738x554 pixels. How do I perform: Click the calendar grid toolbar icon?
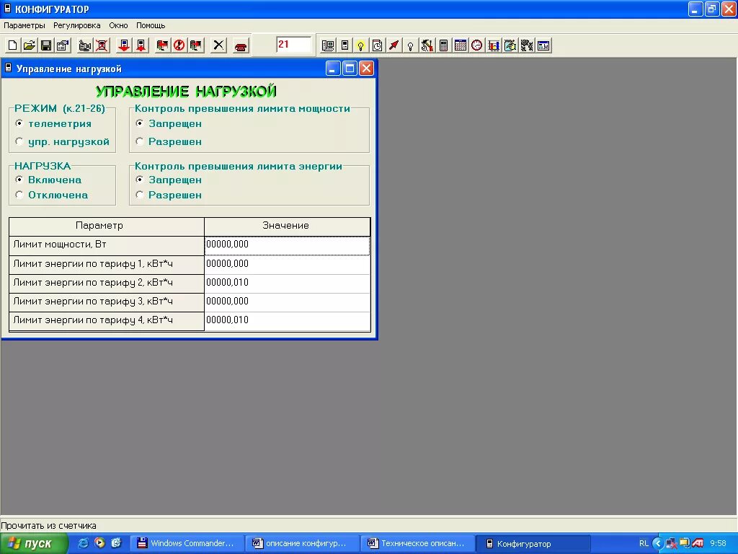point(461,45)
